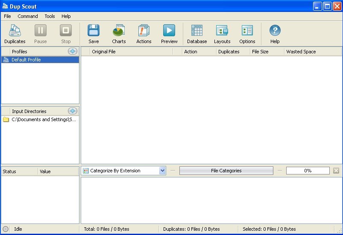Click the Idle status indicator circle

(x=6, y=229)
